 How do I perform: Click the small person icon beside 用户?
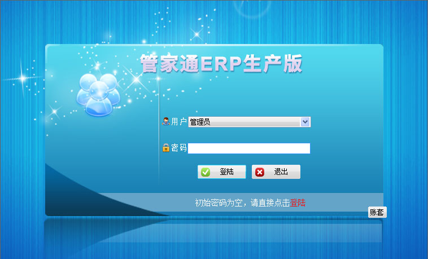166,121
